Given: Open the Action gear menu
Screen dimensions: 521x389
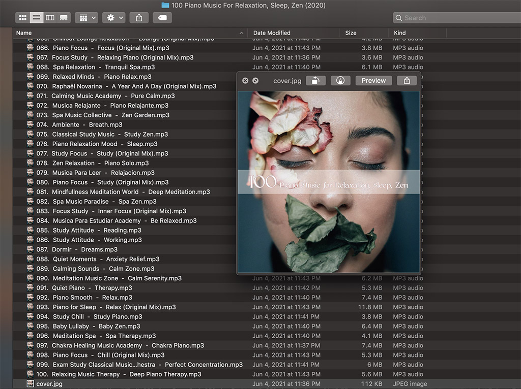Looking at the screenshot, I should coord(114,18).
